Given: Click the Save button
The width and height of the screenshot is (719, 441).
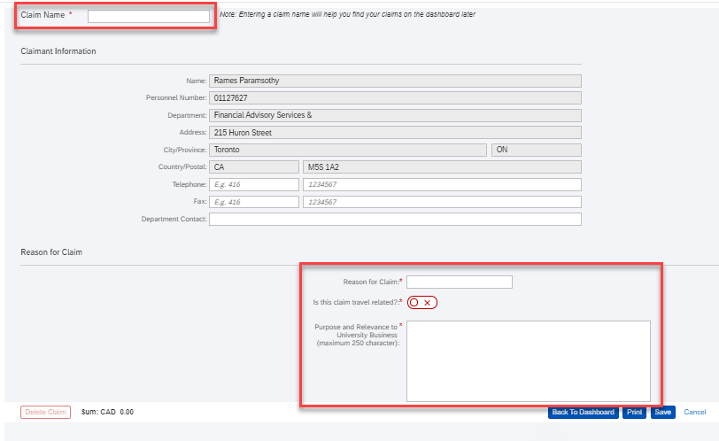Looking at the screenshot, I should point(662,412).
